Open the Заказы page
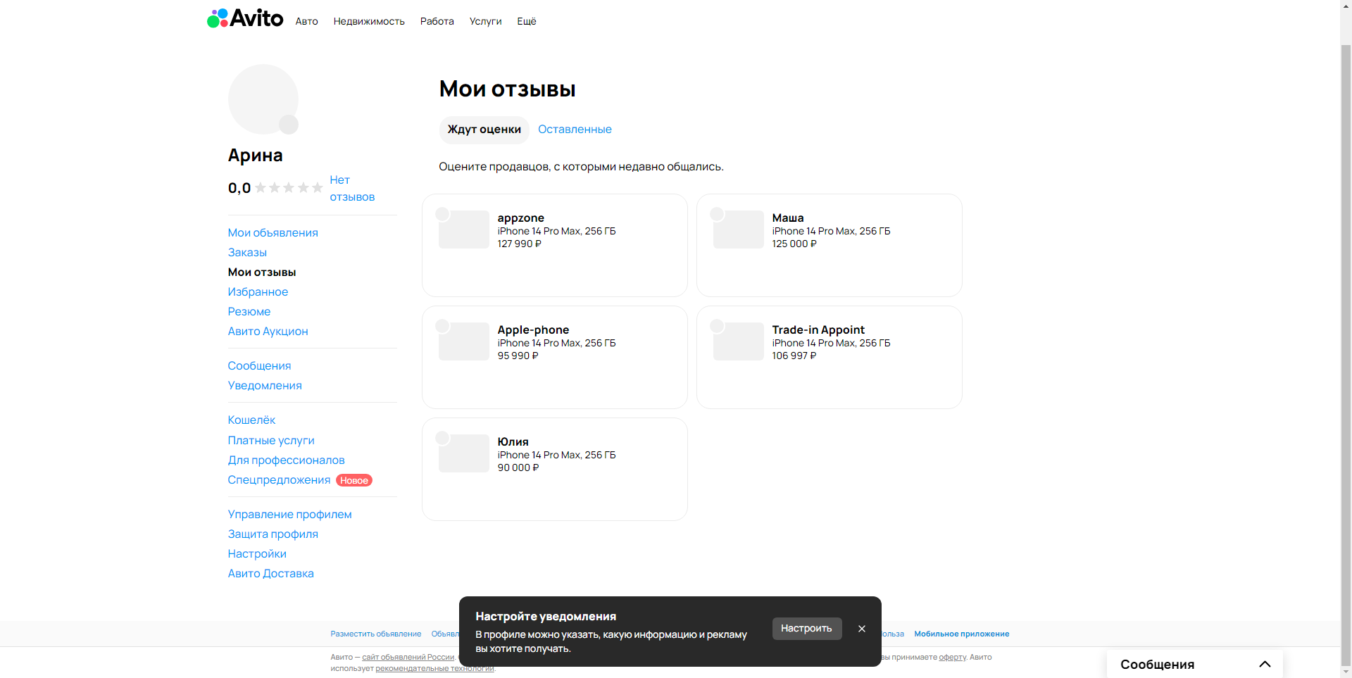 point(247,253)
